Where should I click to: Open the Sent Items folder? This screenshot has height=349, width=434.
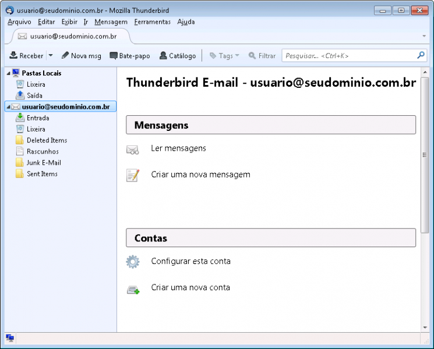coord(42,174)
